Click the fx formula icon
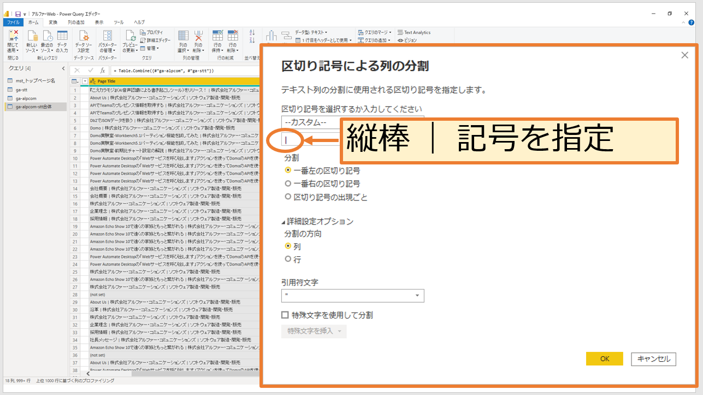The width and height of the screenshot is (703, 395). point(103,70)
